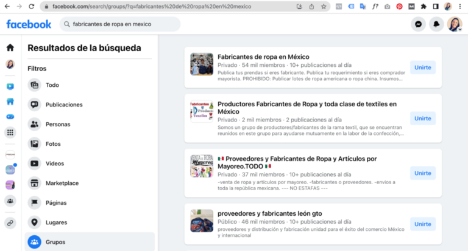Click 'Público · 46 mil miembros' text
The height and width of the screenshot is (251, 468).
click(251, 222)
